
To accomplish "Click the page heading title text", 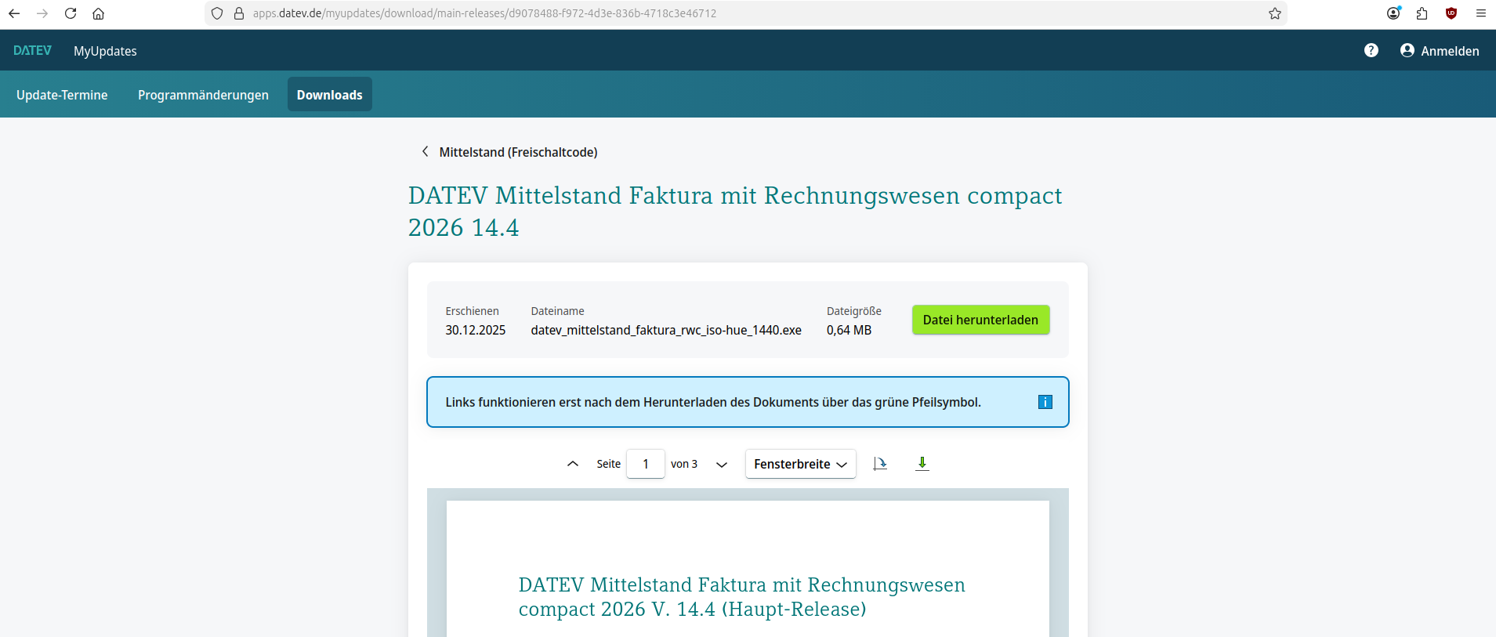I will [735, 211].
